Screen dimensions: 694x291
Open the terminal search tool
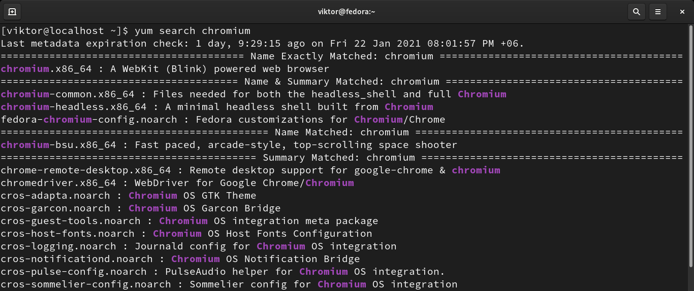point(636,12)
